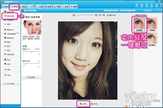Select the 纹身 tattoo tool

7,75
